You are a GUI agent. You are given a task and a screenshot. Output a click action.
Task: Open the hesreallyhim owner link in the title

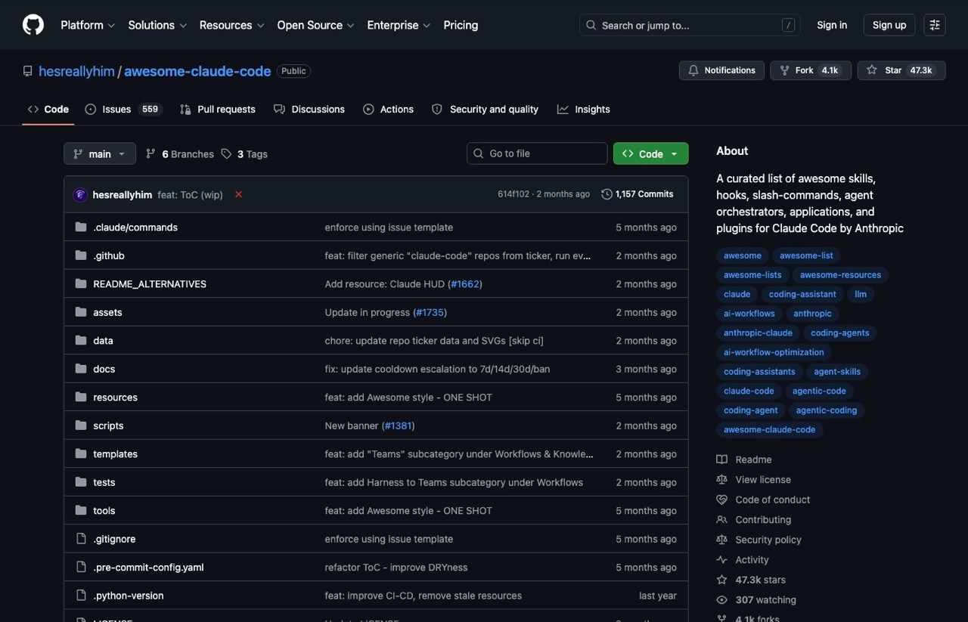(76, 71)
